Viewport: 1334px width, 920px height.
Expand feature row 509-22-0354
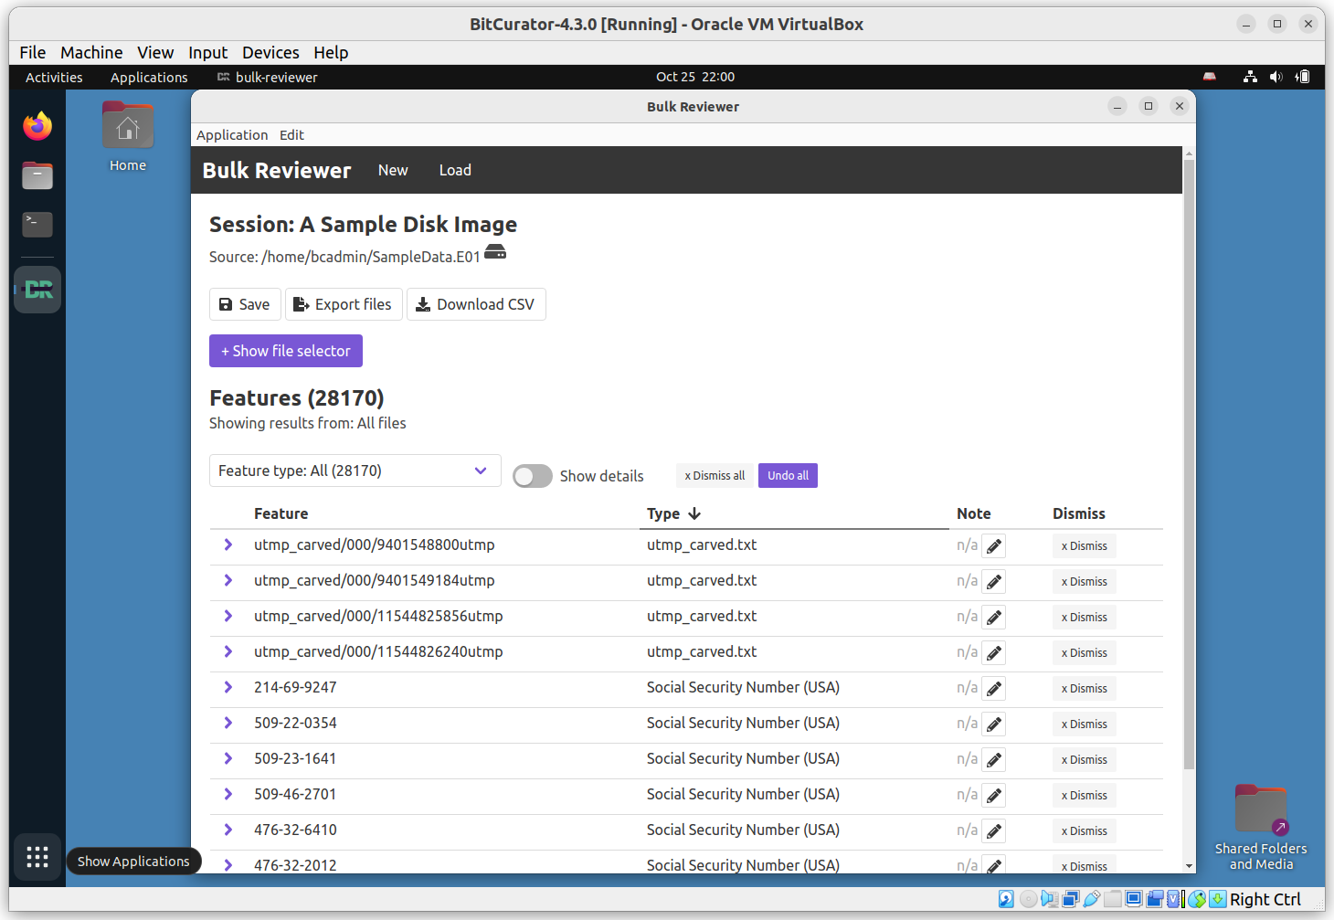[228, 723]
